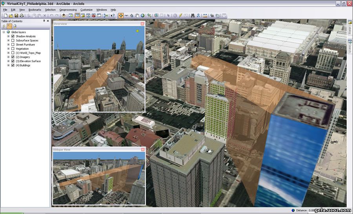353x214 pixels.
Task: Click inside the Oblique View thumbnail
Action: click(99, 178)
